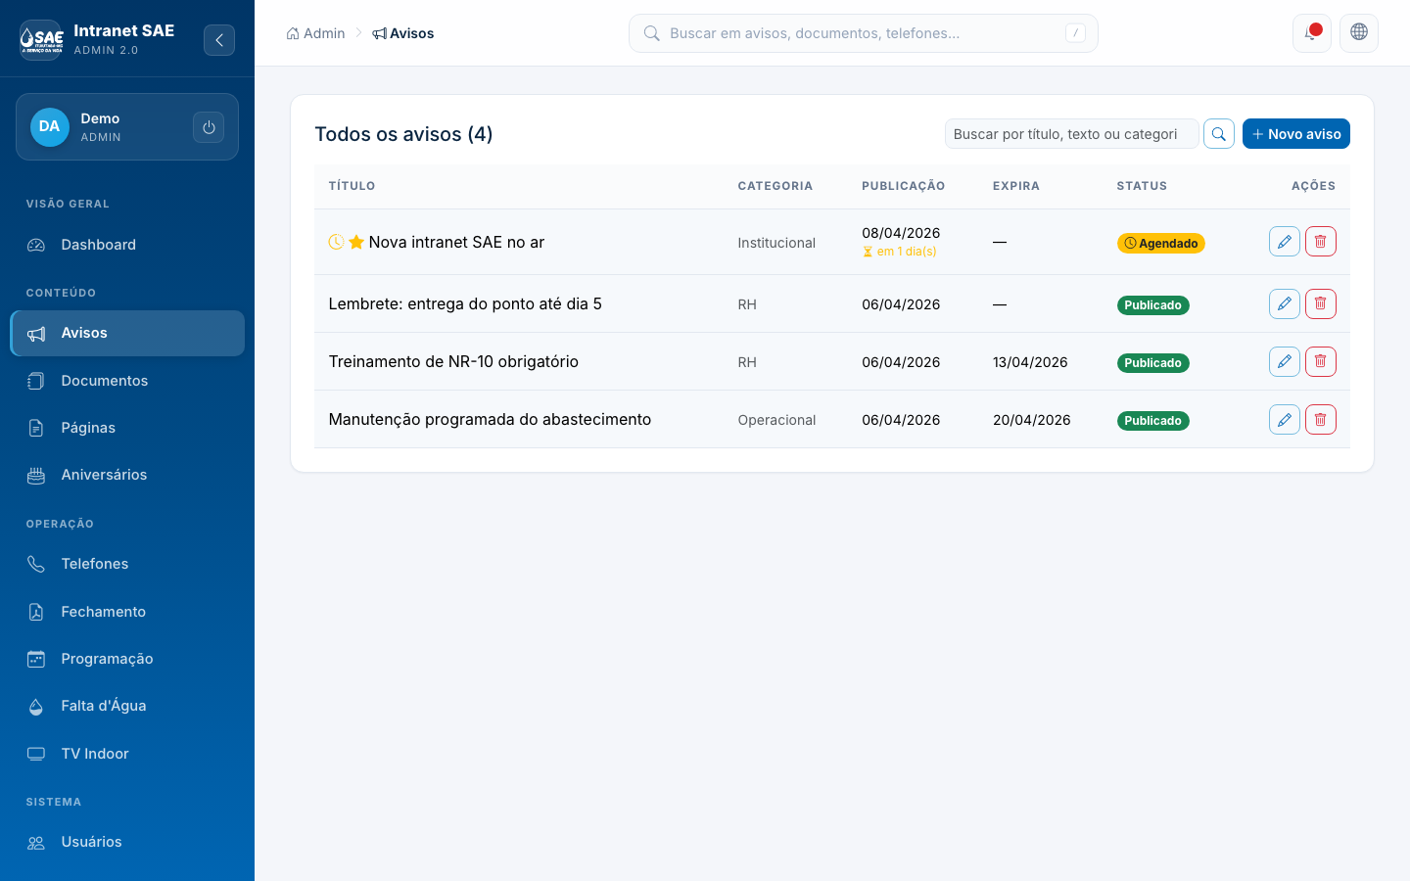Viewport: 1410px width, 881px height.
Task: Click the Novo aviso button
Action: (x=1296, y=134)
